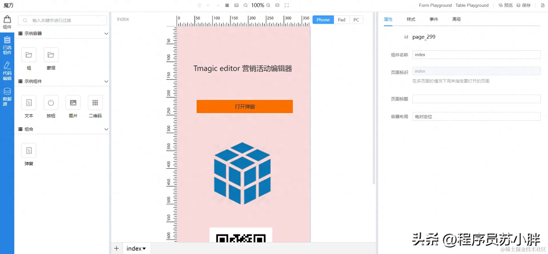The width and height of the screenshot is (548, 254).
Task: Switch to the 高级 advanced tab
Action: (x=457, y=19)
